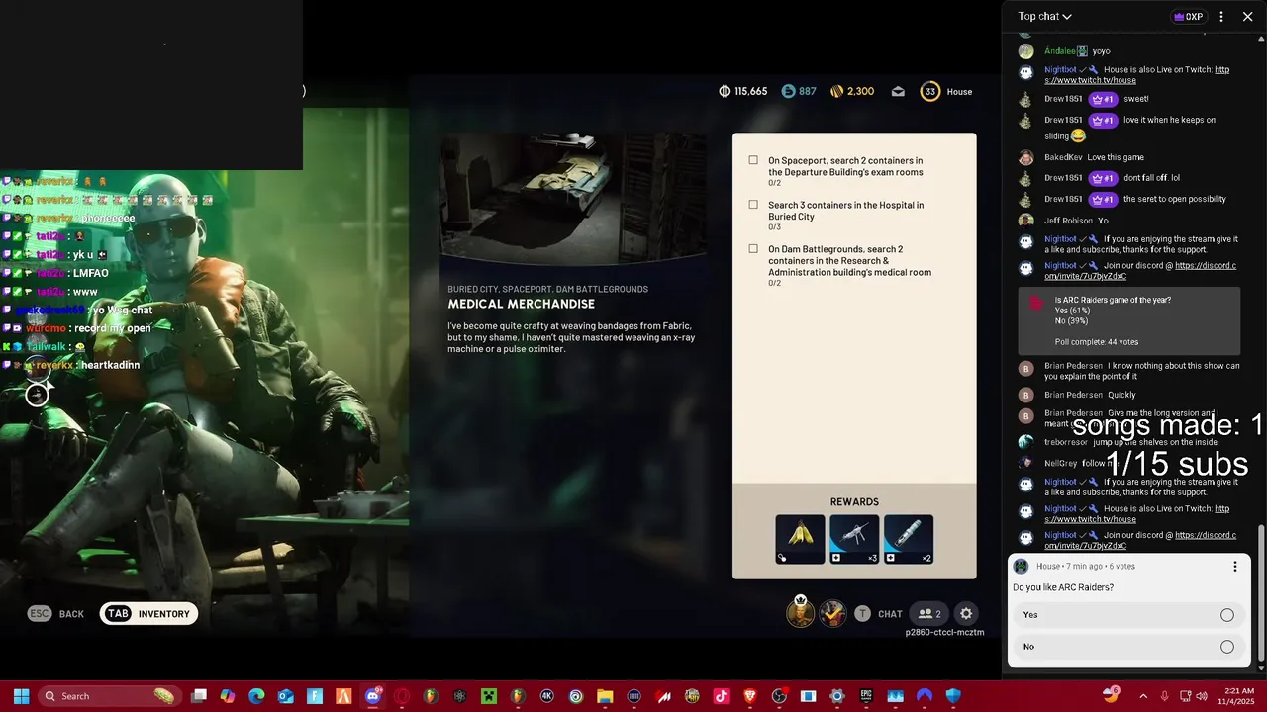This screenshot has width=1267, height=712.
Task: Click the level 33 player badge
Action: [x=929, y=91]
